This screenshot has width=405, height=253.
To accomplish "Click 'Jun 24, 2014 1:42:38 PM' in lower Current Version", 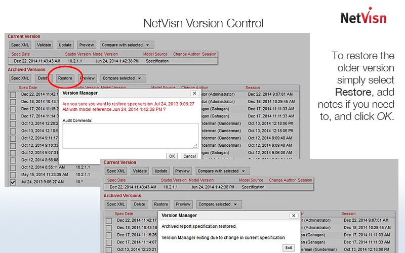I will pyautogui.click(x=213, y=187).
